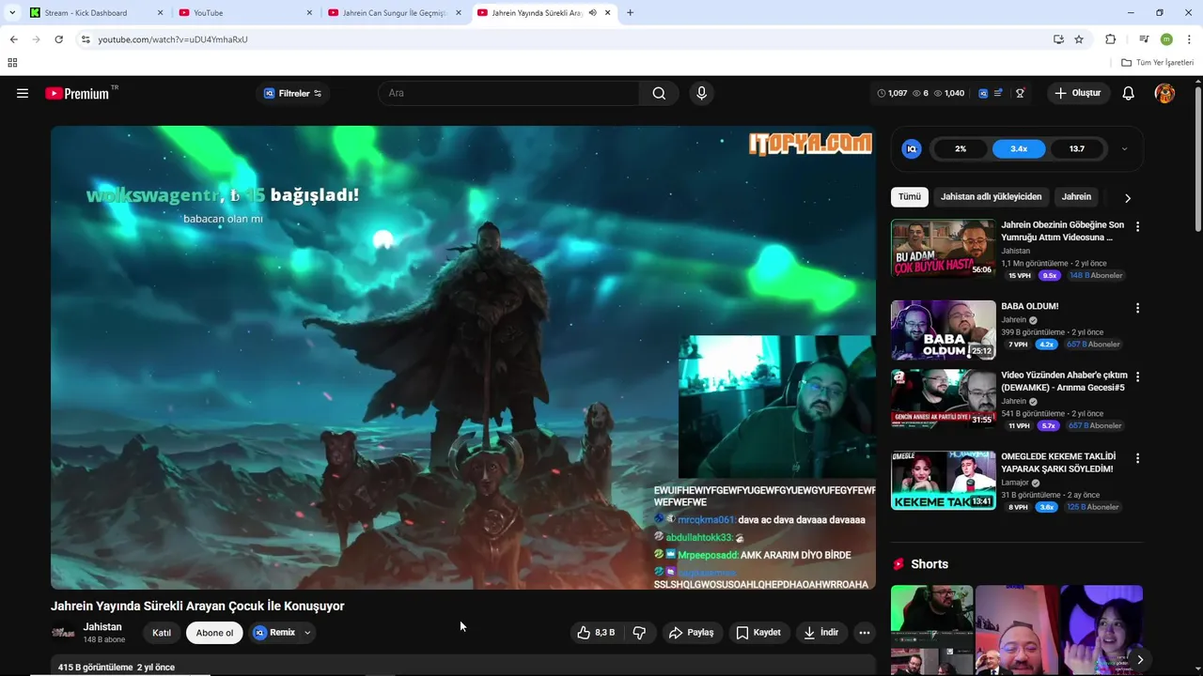The height and width of the screenshot is (676, 1203).
Task: Open Chrome profile avatar
Action: tap(1166, 39)
